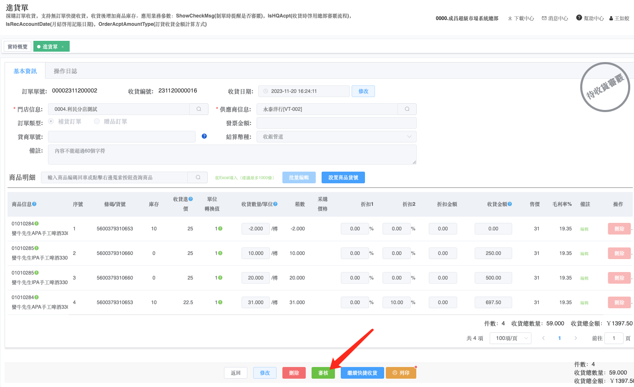Screen dimensions: 634x387
Task: Go to next page with right chevron
Action: pos(576,338)
